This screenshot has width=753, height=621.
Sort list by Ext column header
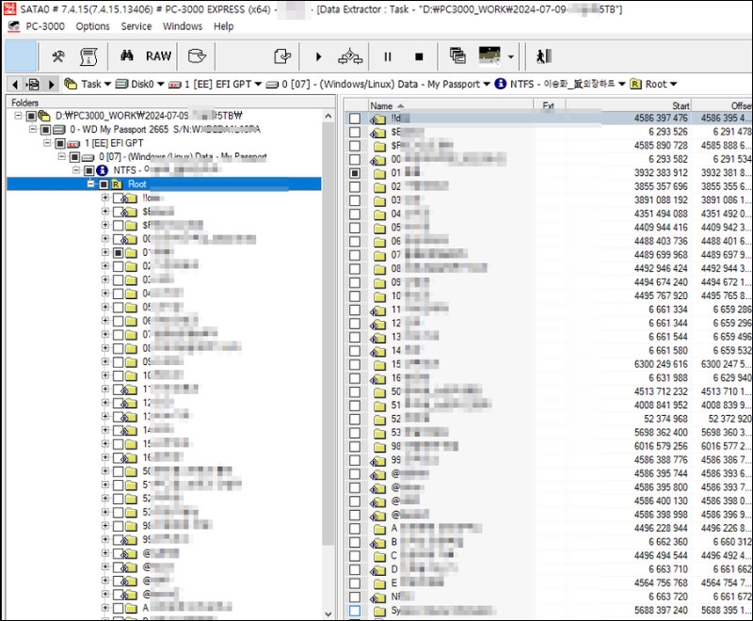click(x=549, y=105)
